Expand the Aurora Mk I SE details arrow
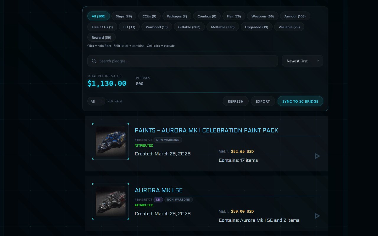 pos(317,216)
